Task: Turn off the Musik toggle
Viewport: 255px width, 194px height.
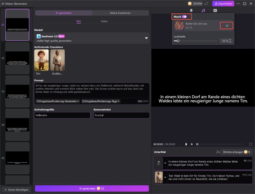Action: coord(184,16)
